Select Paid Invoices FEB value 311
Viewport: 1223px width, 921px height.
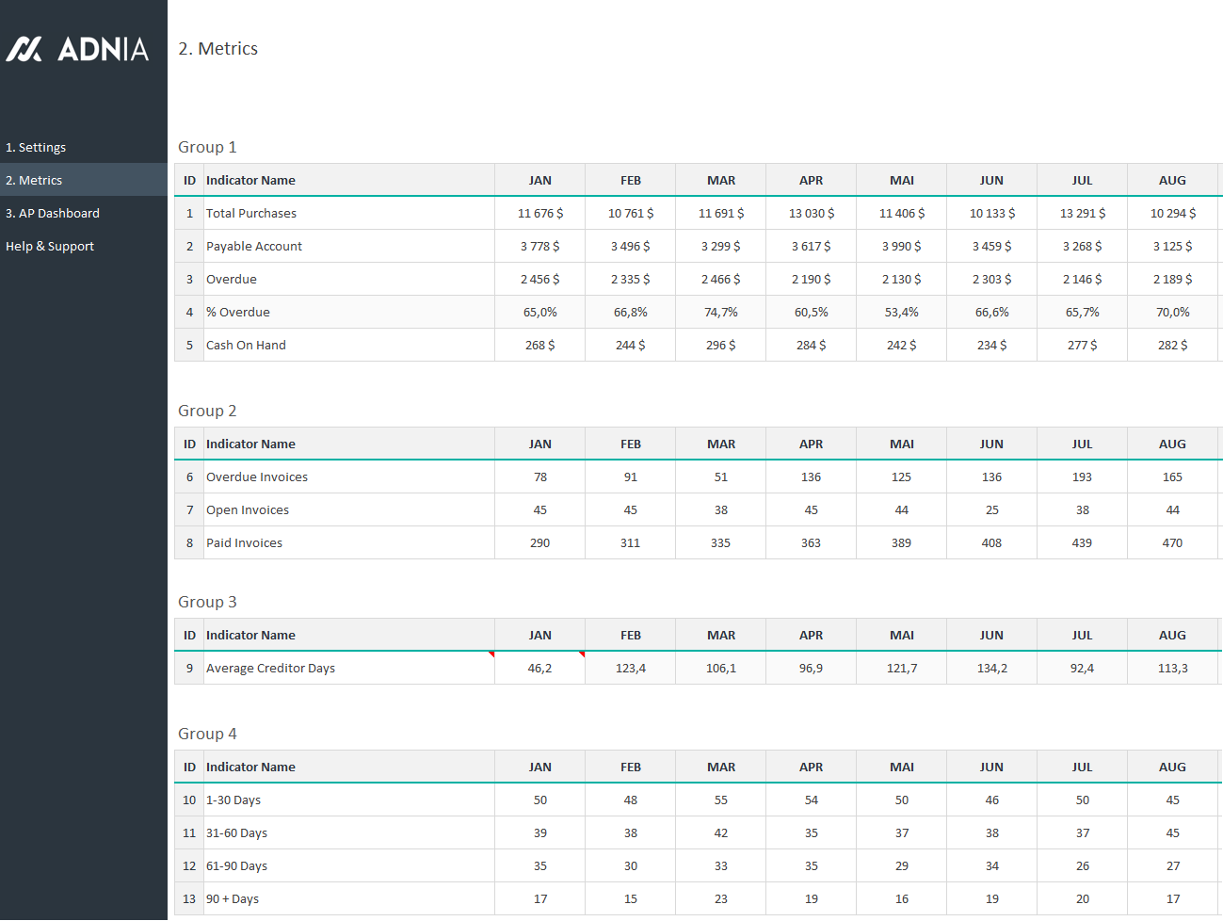[x=630, y=543]
